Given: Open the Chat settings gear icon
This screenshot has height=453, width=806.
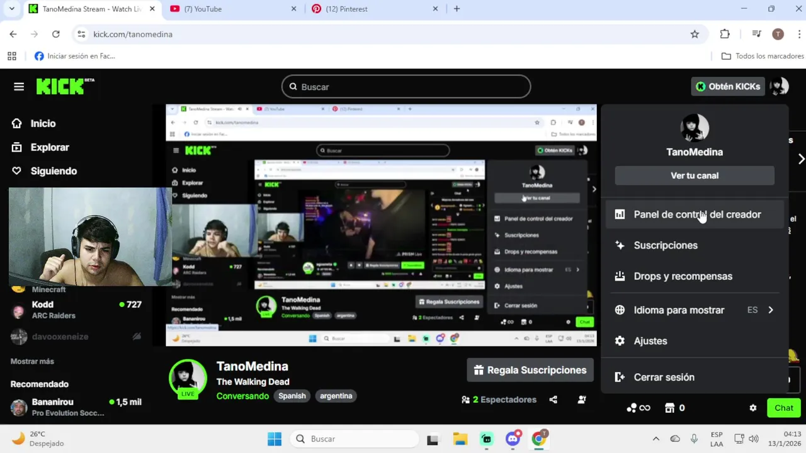Looking at the screenshot, I should (x=753, y=408).
